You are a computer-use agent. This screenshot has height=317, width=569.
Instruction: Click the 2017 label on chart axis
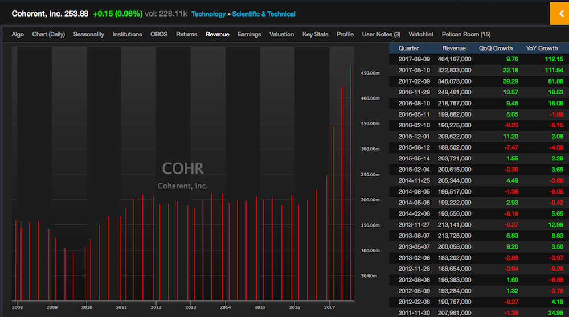(x=330, y=307)
